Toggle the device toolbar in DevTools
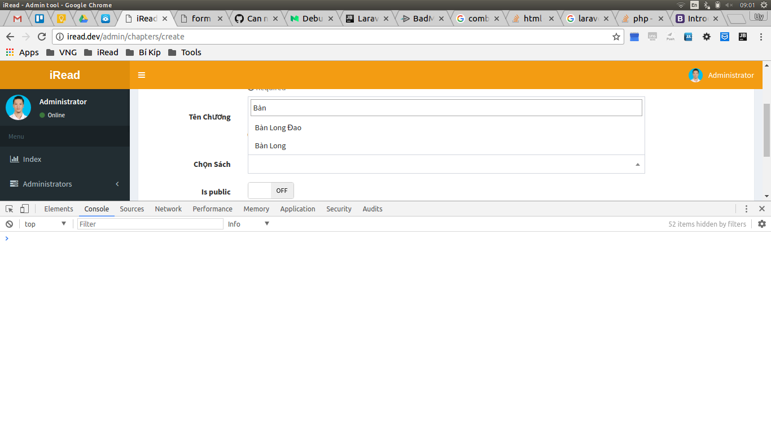Viewport: 771px width, 433px height. pos(24,209)
